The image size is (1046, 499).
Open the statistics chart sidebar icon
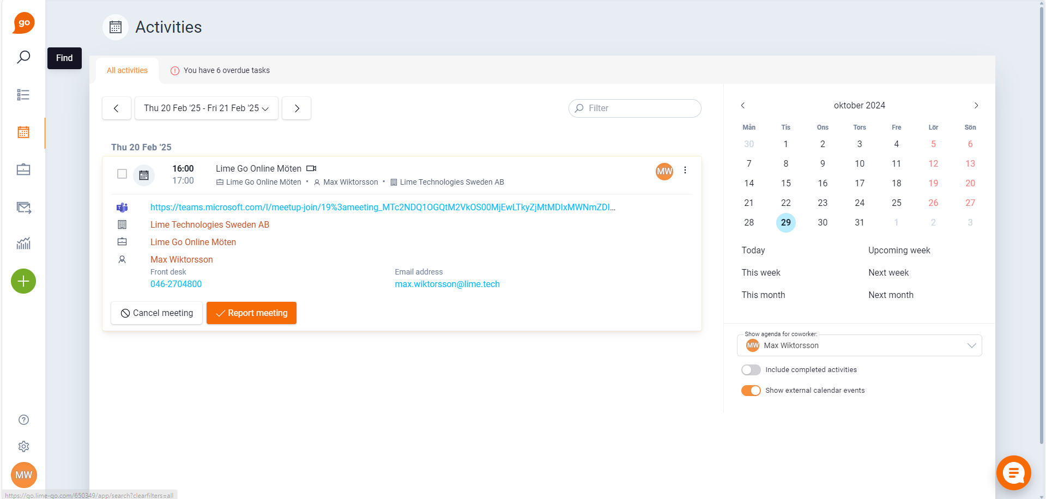[23, 244]
